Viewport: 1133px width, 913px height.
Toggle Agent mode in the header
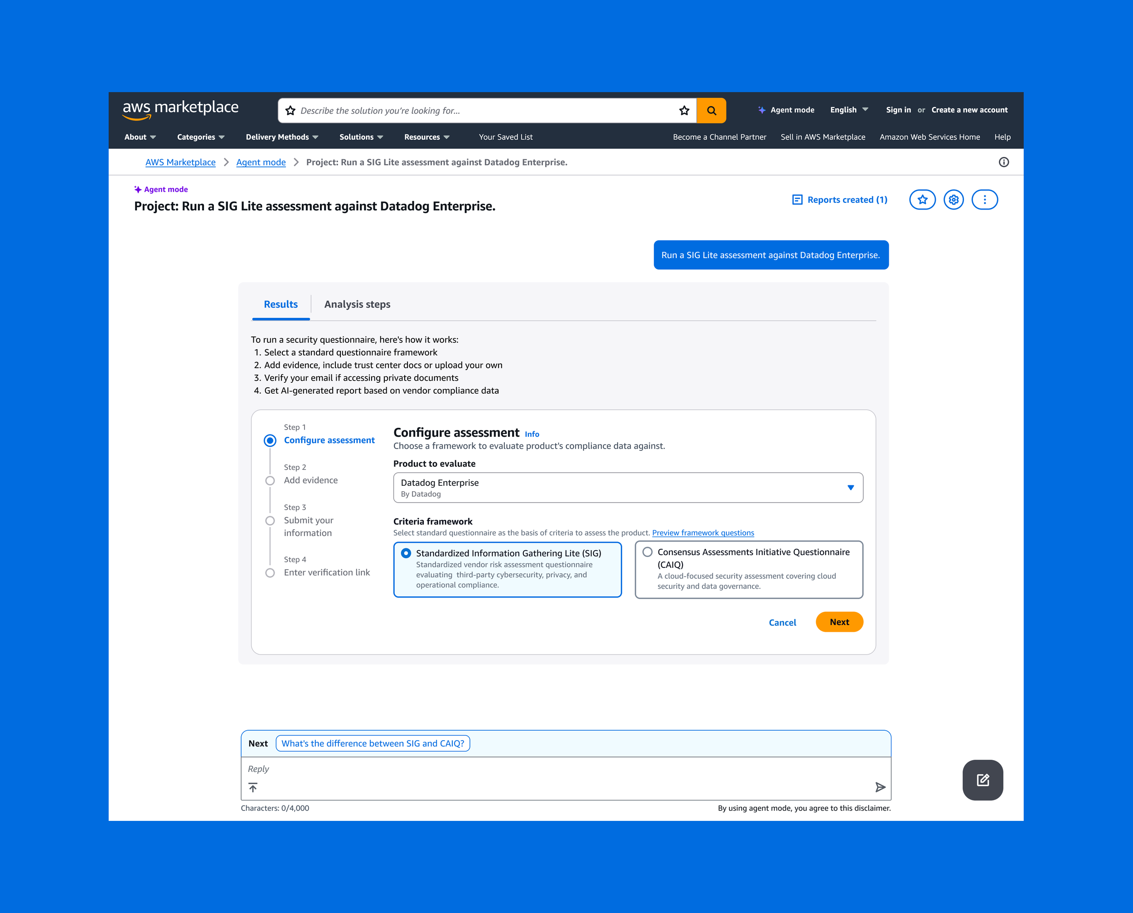[786, 110]
